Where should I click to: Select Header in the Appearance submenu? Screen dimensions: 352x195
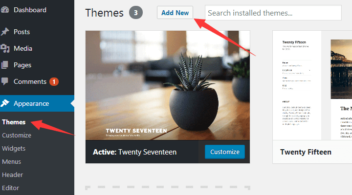[13, 175]
